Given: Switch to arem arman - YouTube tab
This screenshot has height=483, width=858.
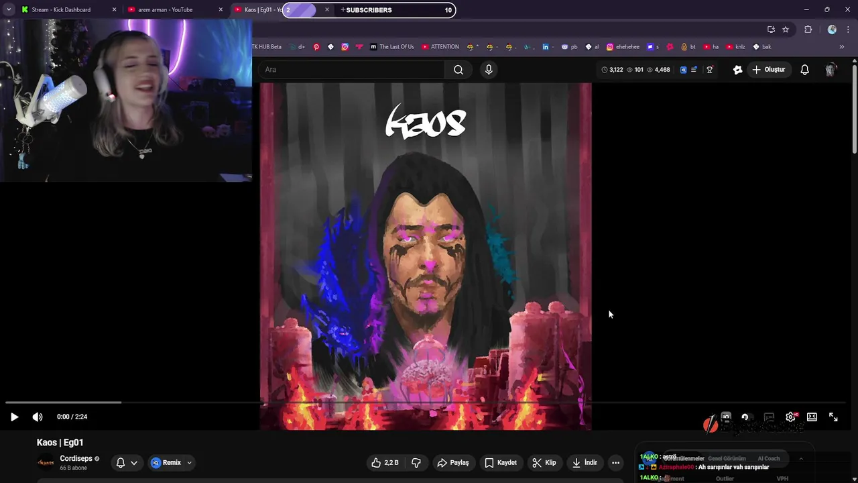Looking at the screenshot, I should (172, 9).
